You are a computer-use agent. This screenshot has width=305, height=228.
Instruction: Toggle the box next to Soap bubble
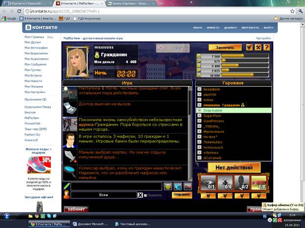(199, 110)
